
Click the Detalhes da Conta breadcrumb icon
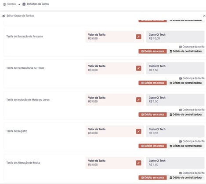tap(24, 4)
